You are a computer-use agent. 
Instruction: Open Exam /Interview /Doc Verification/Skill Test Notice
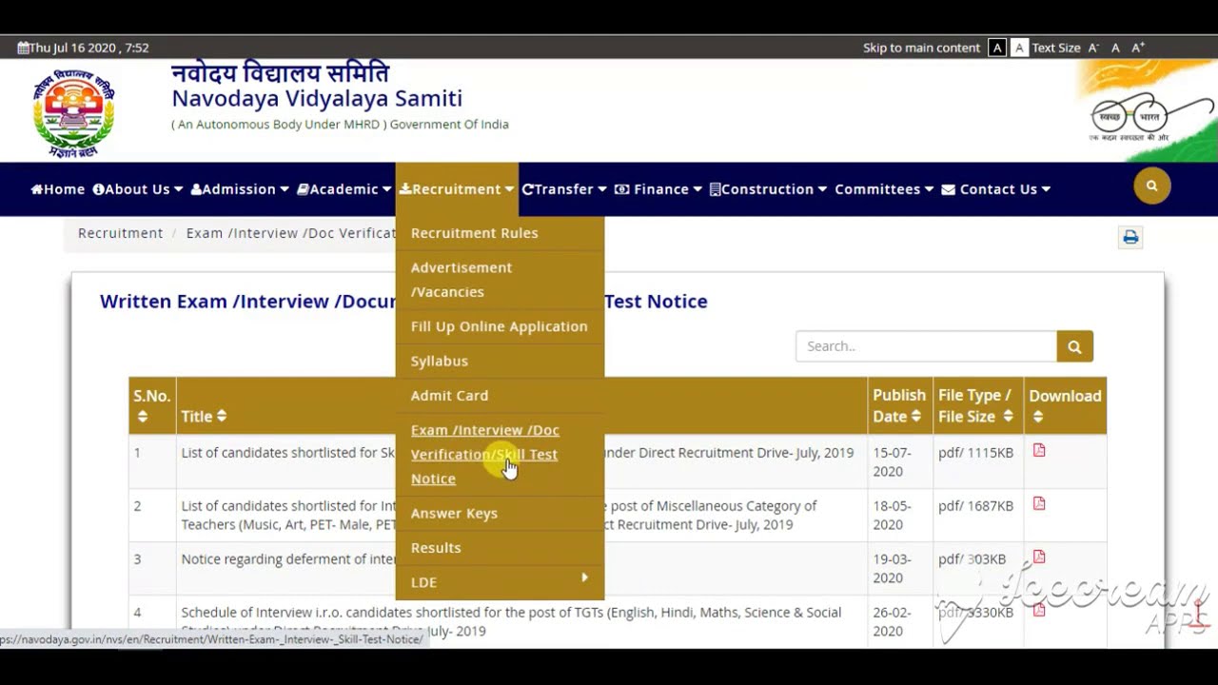coord(500,454)
